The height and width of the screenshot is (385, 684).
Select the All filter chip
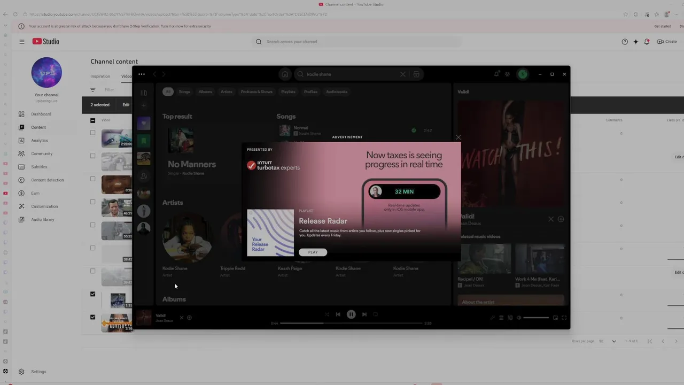pos(168,91)
